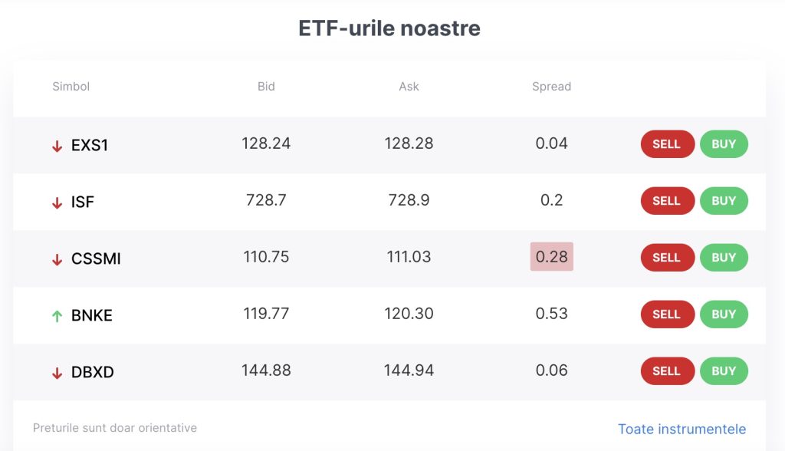
Task: Click the highlighted 0.28 spread value
Action: click(551, 258)
